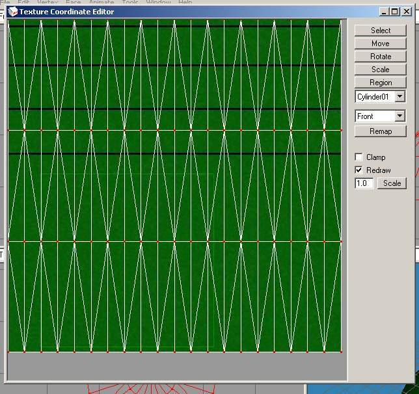
Task: Expand the Front projection dropdown
Action: (x=399, y=116)
